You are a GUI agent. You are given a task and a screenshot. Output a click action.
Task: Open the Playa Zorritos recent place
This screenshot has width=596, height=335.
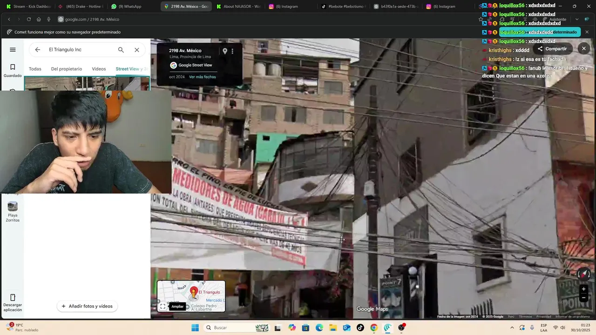13,212
